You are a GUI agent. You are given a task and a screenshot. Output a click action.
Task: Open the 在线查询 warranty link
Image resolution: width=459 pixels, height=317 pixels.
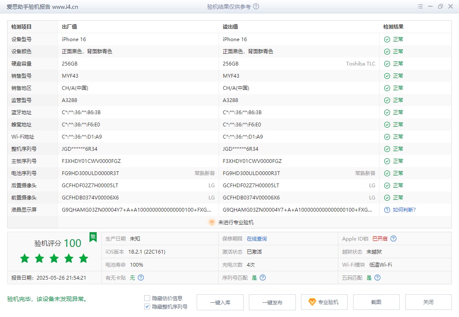[257, 239]
